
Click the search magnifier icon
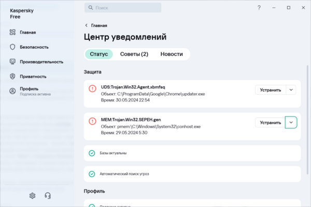pyautogui.click(x=90, y=8)
